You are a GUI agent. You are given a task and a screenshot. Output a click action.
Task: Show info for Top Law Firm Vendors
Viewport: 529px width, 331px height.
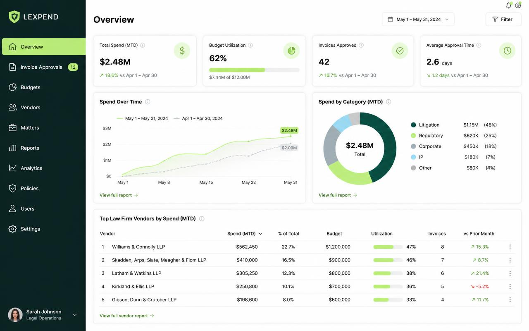pos(202,218)
